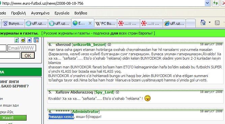This screenshot has width=225, height=124.
Task: Click the Email/WWW input field
Action: (22, 48)
